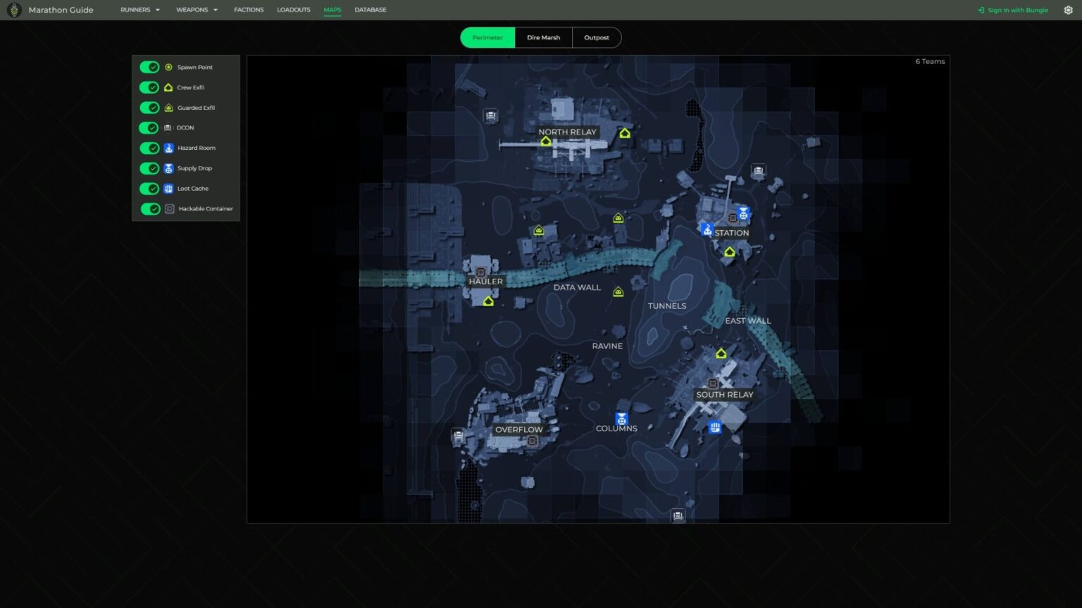Toggle off Spawn Point markers
The width and height of the screenshot is (1082, 608).
pos(149,67)
